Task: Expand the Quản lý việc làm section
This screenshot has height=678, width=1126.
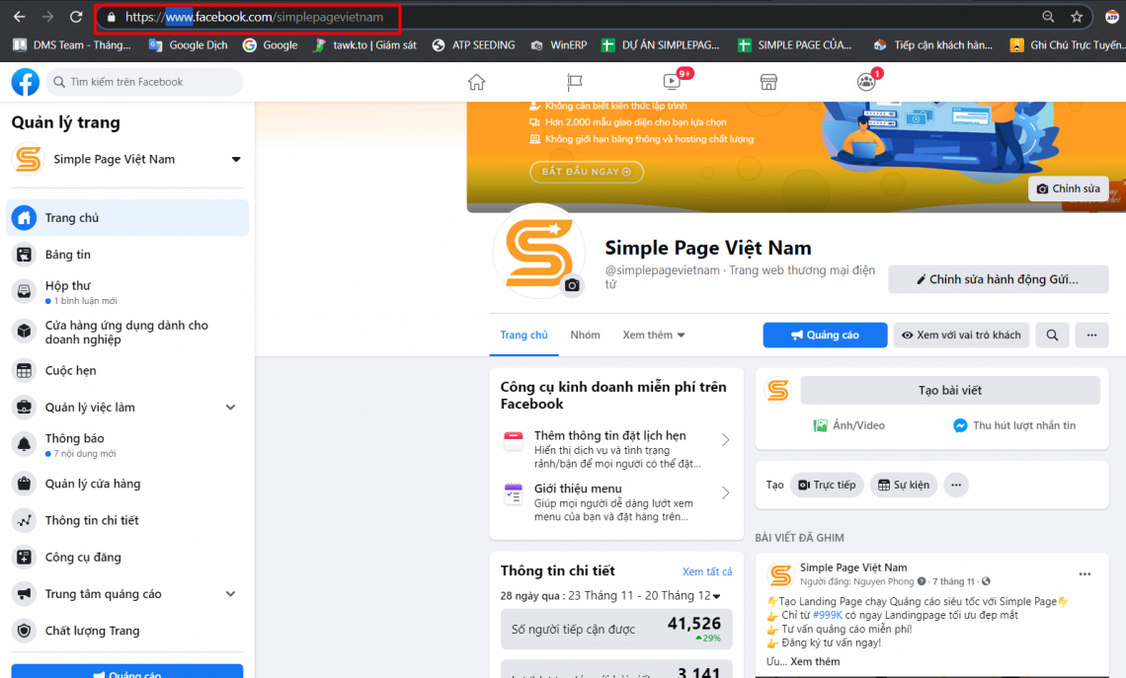Action: coord(230,408)
